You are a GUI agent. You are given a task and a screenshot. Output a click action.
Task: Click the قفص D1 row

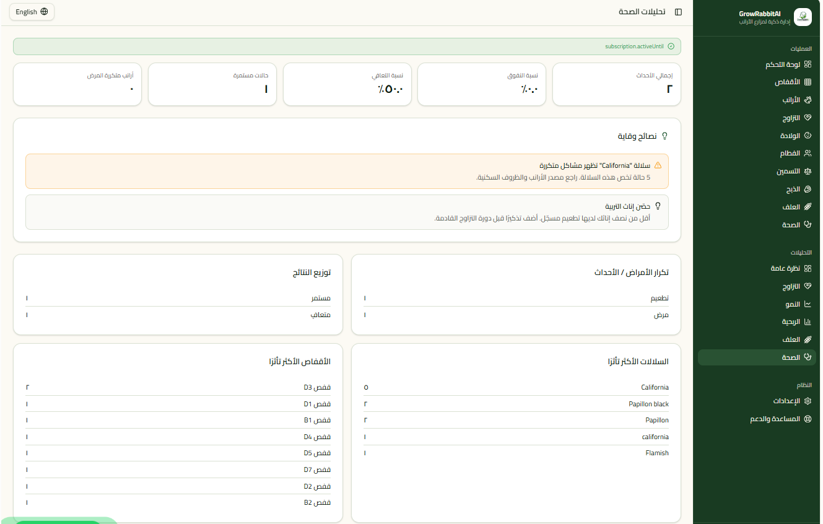[178, 404]
